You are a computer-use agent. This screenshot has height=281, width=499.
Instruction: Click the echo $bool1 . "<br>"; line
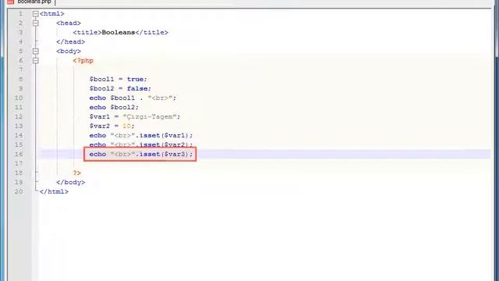click(x=133, y=98)
